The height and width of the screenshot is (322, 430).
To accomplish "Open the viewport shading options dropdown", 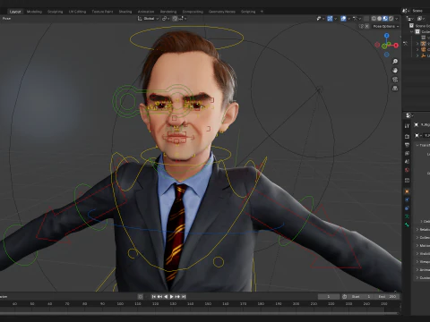I will pos(397,19).
